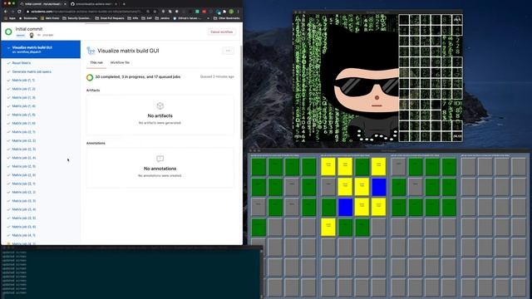Click the green checkmark beside Reset Matrix
Viewport: 532px width, 299px height.
click(x=8, y=63)
